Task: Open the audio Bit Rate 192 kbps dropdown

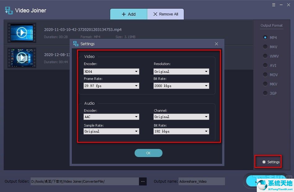Action: tap(181, 131)
